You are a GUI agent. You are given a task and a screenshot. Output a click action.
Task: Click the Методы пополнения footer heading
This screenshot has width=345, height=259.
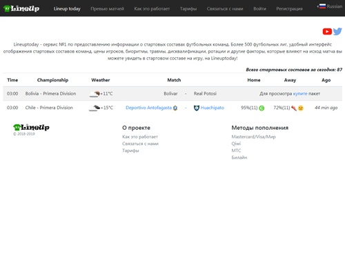(260, 128)
